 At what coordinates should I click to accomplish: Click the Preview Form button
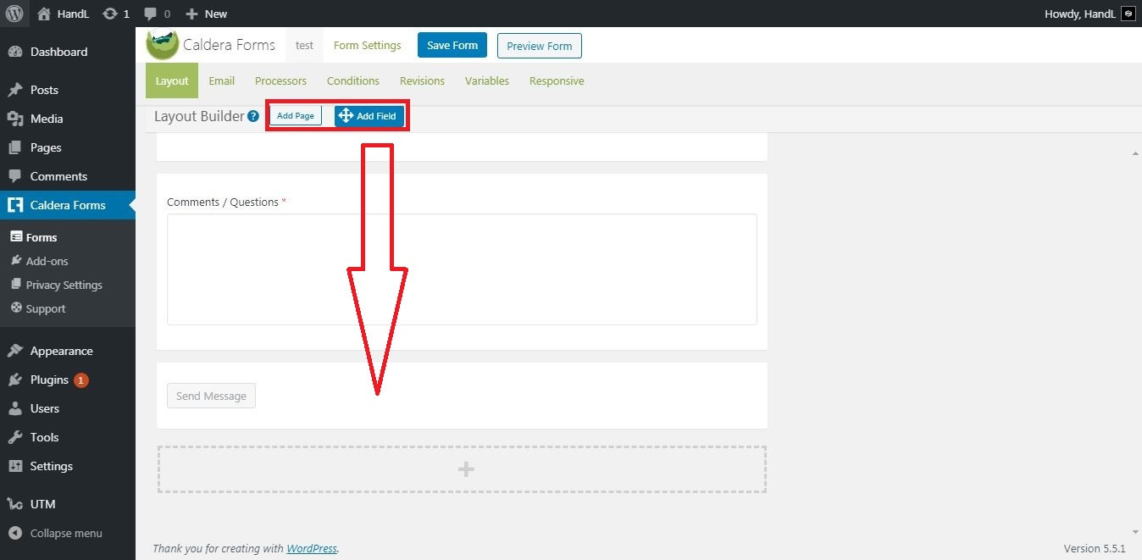(539, 46)
